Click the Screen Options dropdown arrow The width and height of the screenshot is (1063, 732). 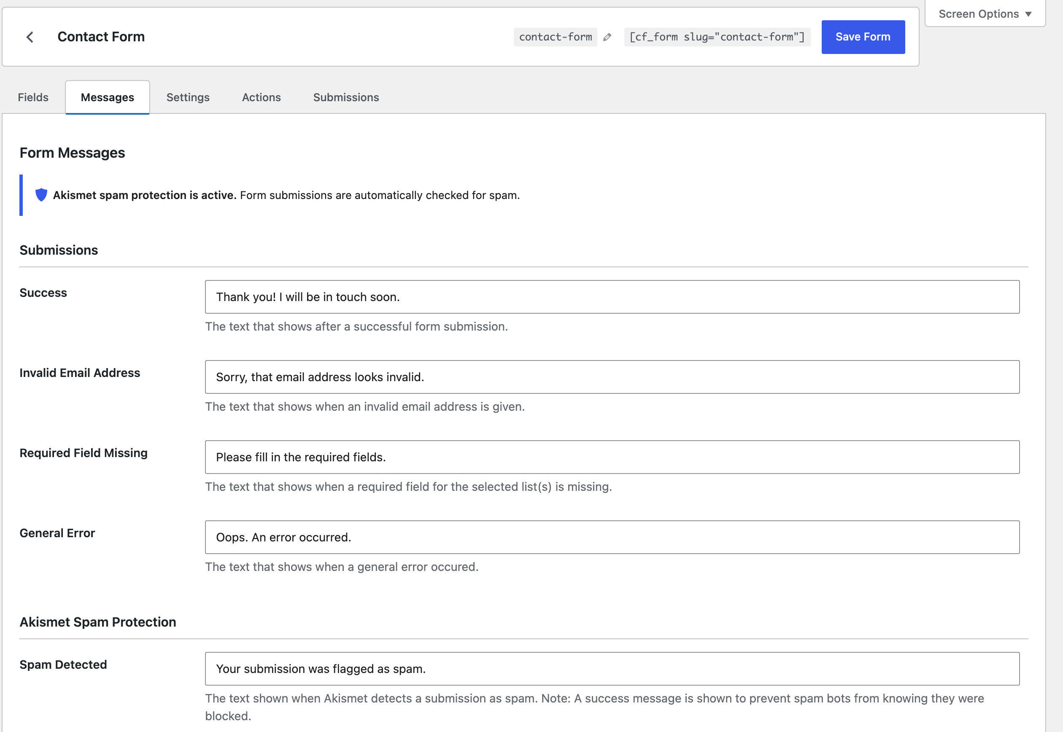1028,14
